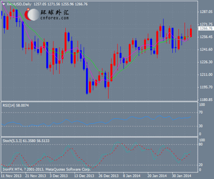Viewport: 214px width, 179px height.
Task: Click the cnforex.com watermark text
Action: 54,18
